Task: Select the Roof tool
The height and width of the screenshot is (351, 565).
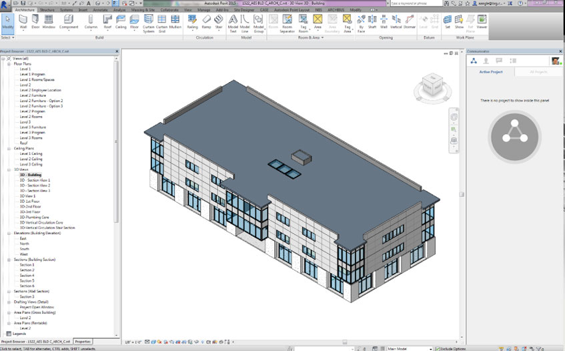Action: (107, 22)
